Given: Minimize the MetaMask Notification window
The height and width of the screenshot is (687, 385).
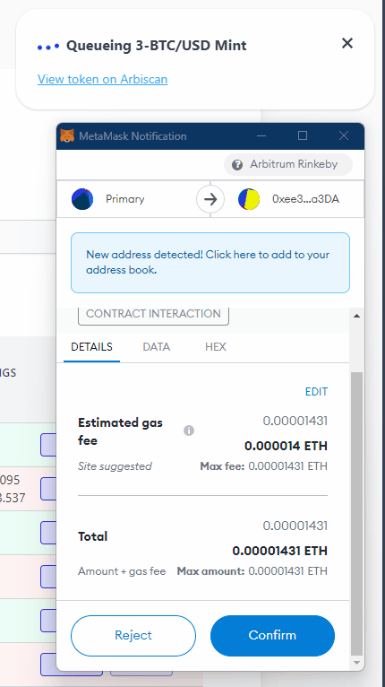Looking at the screenshot, I should (x=261, y=135).
